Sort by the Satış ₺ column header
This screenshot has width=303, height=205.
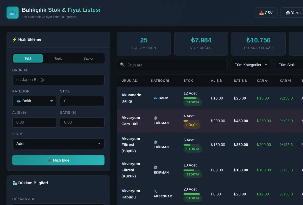click(x=240, y=81)
